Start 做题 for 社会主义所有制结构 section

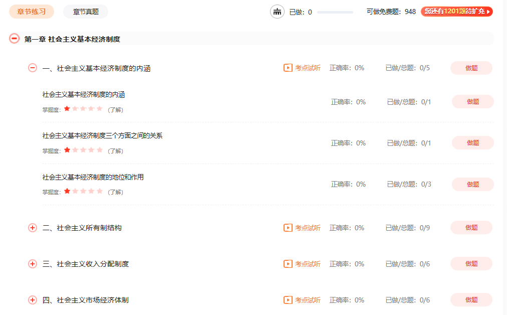click(x=471, y=228)
